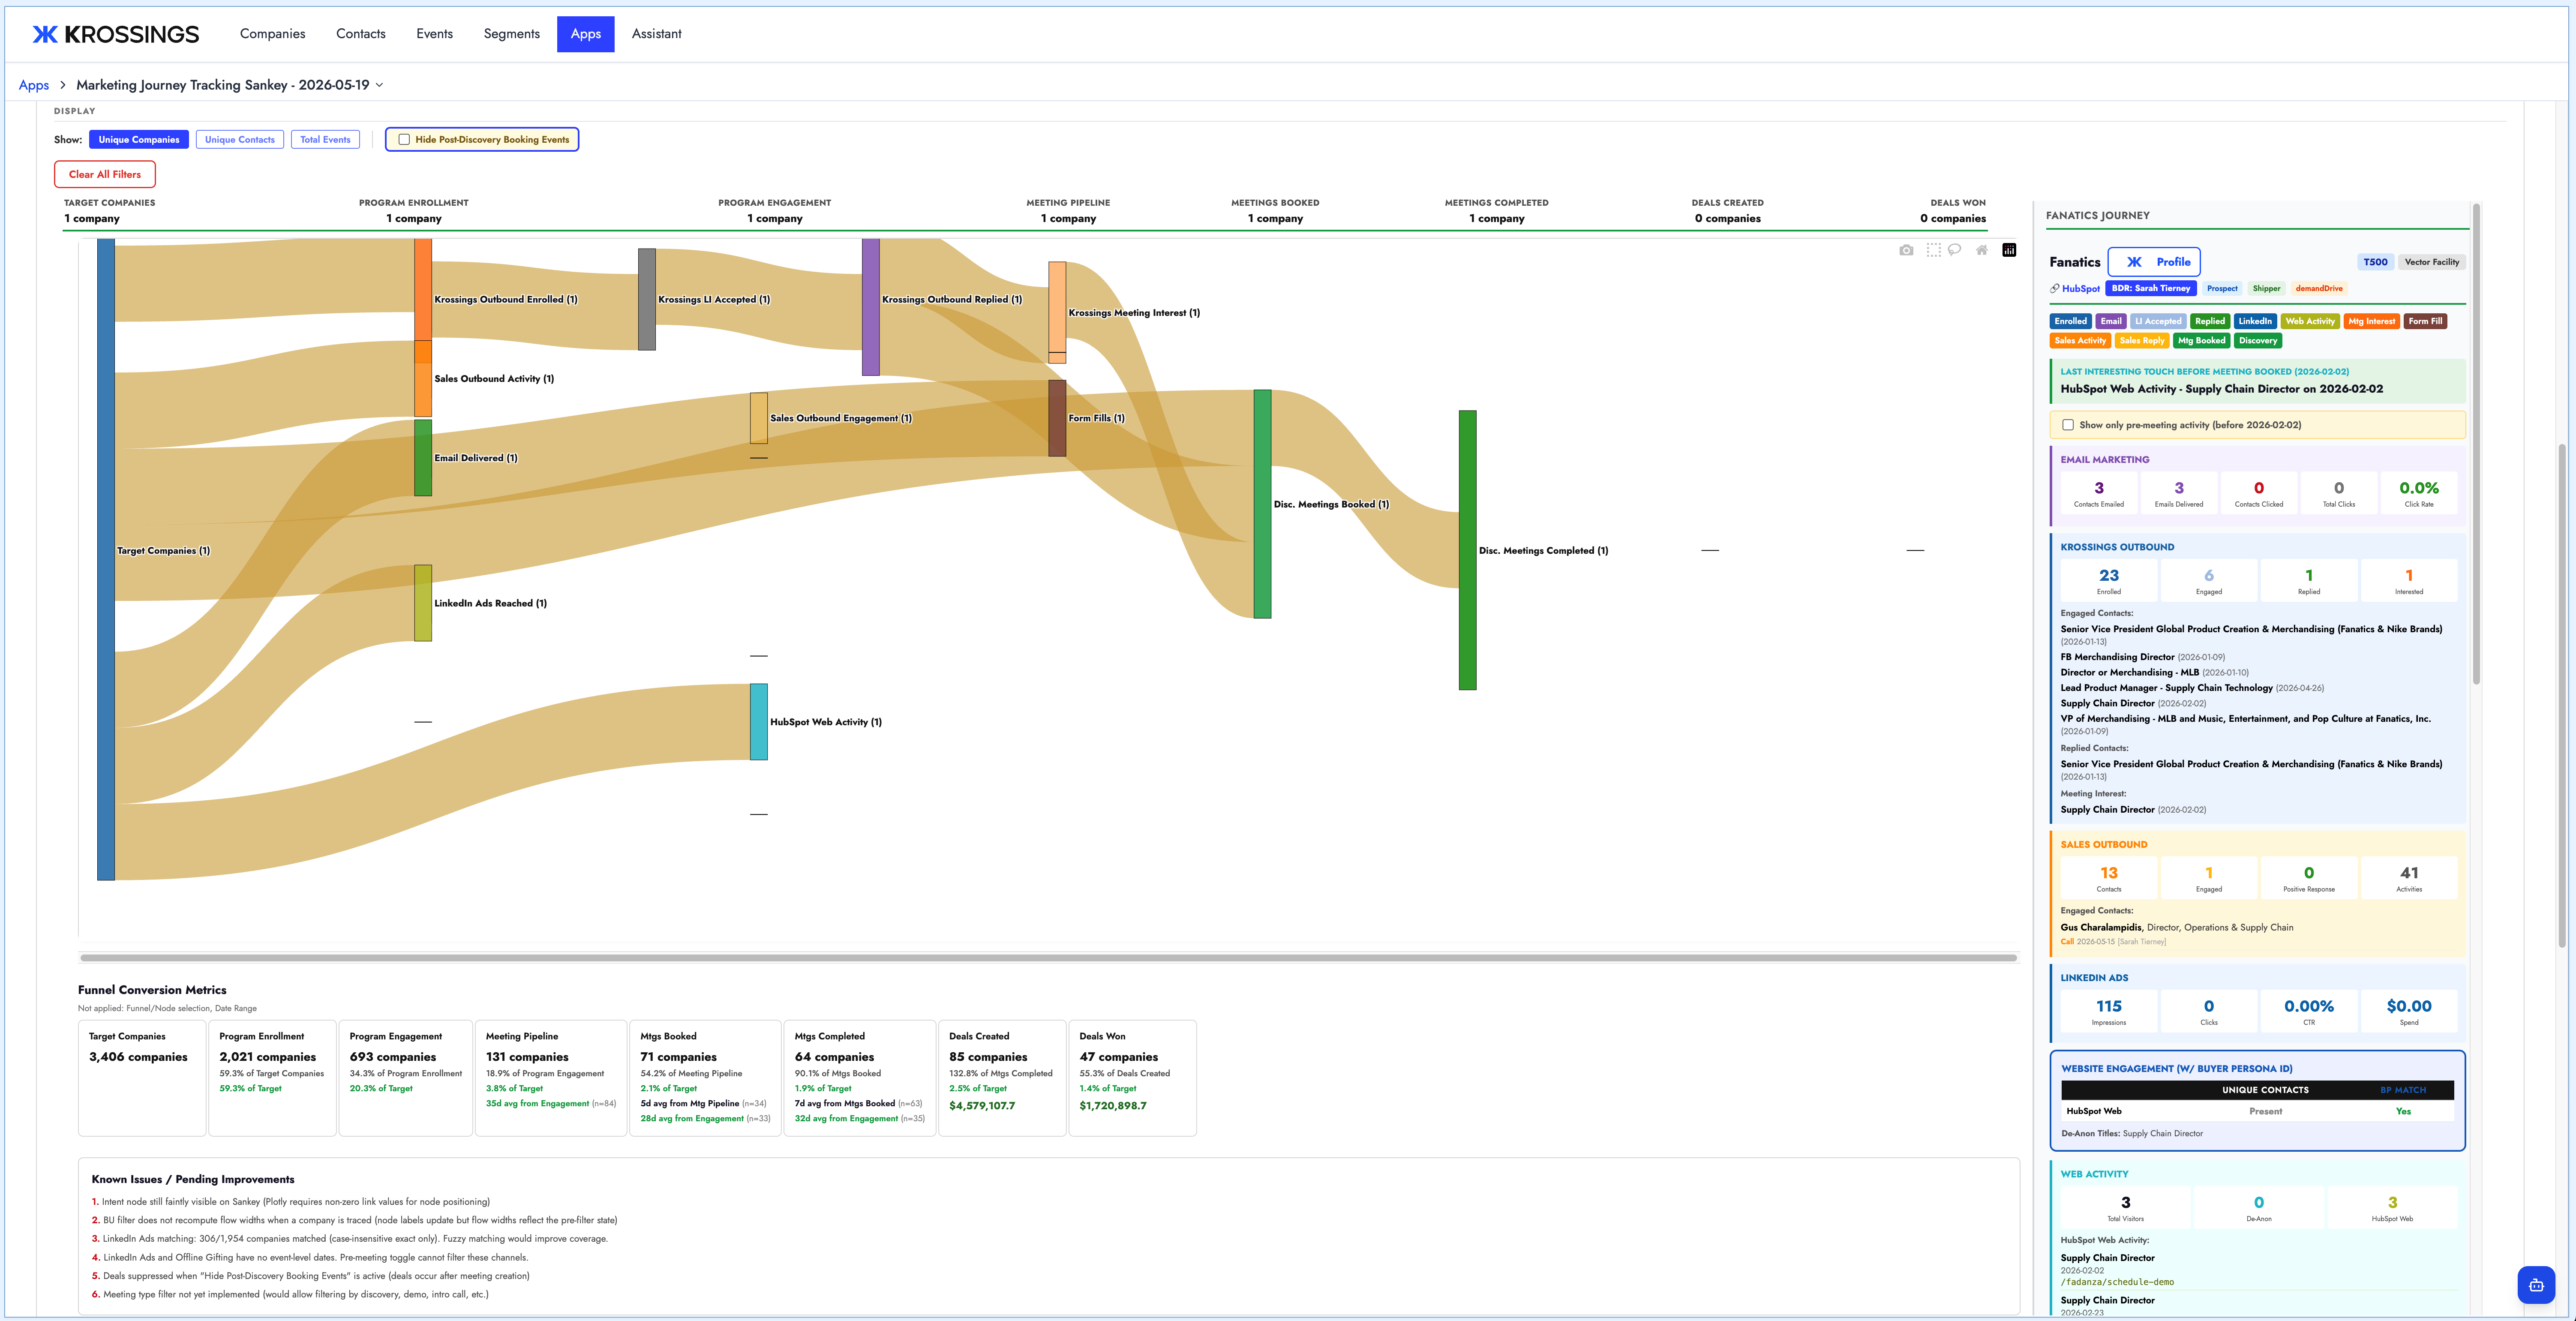Screen dimensions: 2576x1321
Task: Click the Sales Outbound Engagement node
Action: [x=759, y=418]
